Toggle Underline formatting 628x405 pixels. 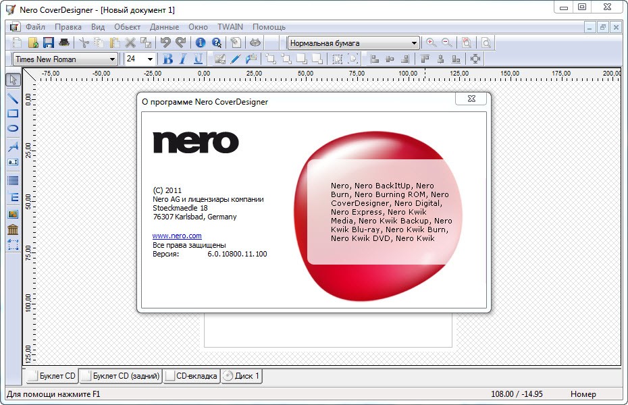[199, 59]
